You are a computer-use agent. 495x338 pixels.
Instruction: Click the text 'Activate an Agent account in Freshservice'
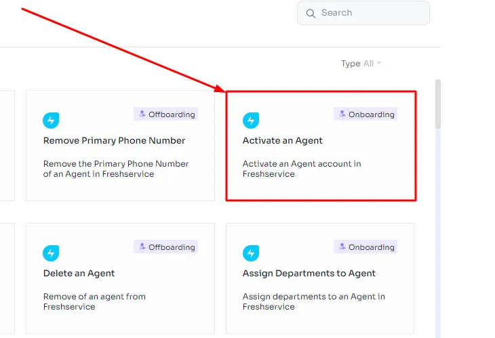302,169
